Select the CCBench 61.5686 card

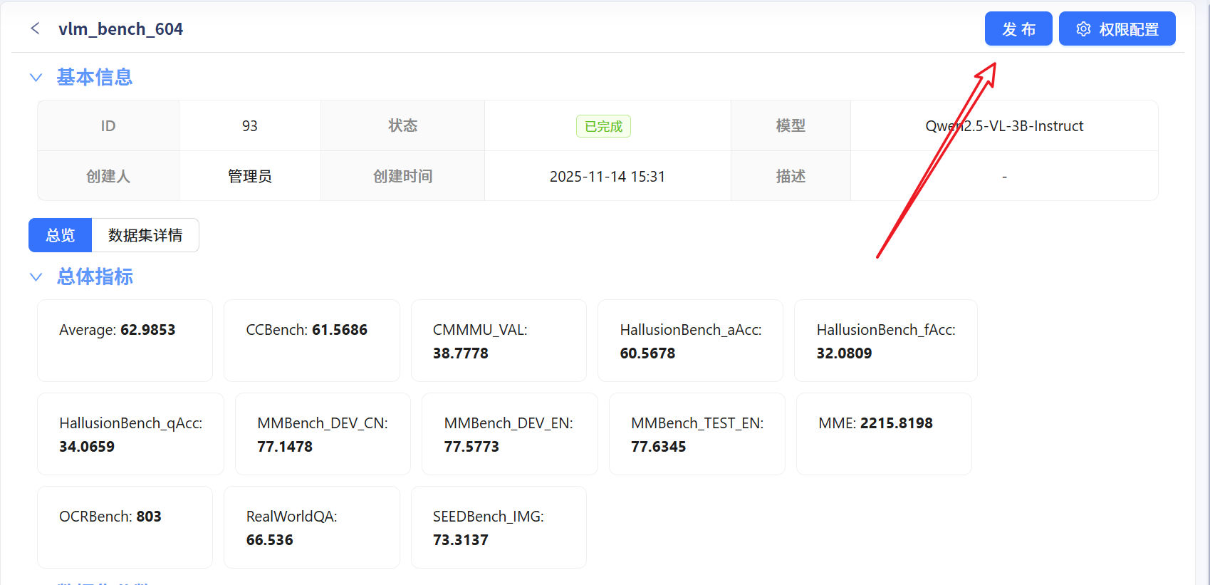(312, 341)
